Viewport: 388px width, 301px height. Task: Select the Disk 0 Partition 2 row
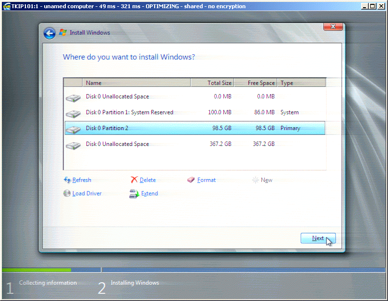195,128
